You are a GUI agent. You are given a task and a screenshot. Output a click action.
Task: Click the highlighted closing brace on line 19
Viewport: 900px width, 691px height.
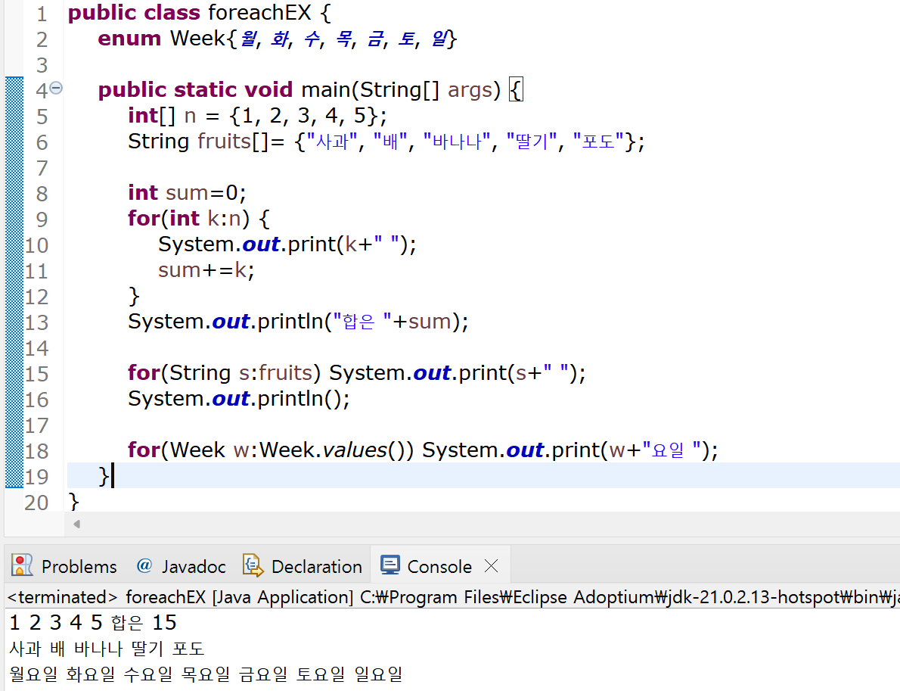click(x=104, y=476)
